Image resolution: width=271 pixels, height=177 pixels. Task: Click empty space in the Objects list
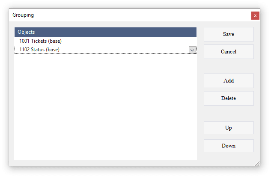coord(105,107)
